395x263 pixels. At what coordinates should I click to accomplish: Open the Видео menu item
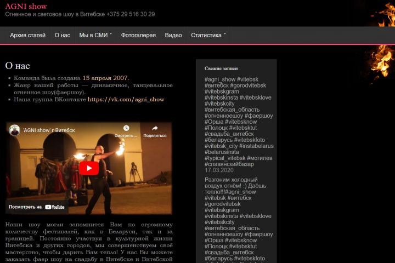point(173,35)
